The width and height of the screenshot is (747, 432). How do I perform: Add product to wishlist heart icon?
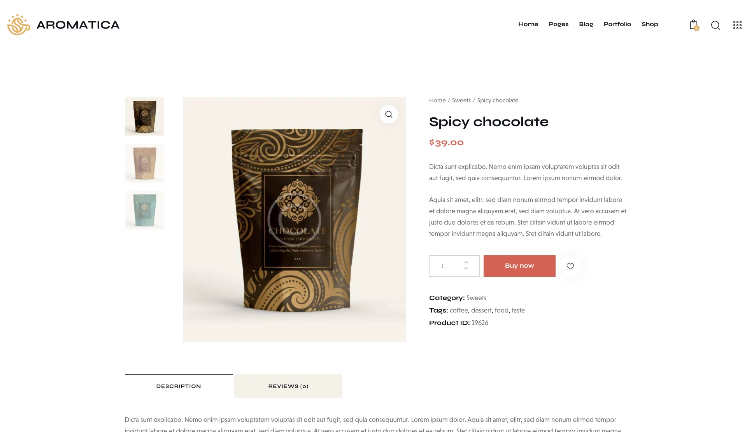570,266
